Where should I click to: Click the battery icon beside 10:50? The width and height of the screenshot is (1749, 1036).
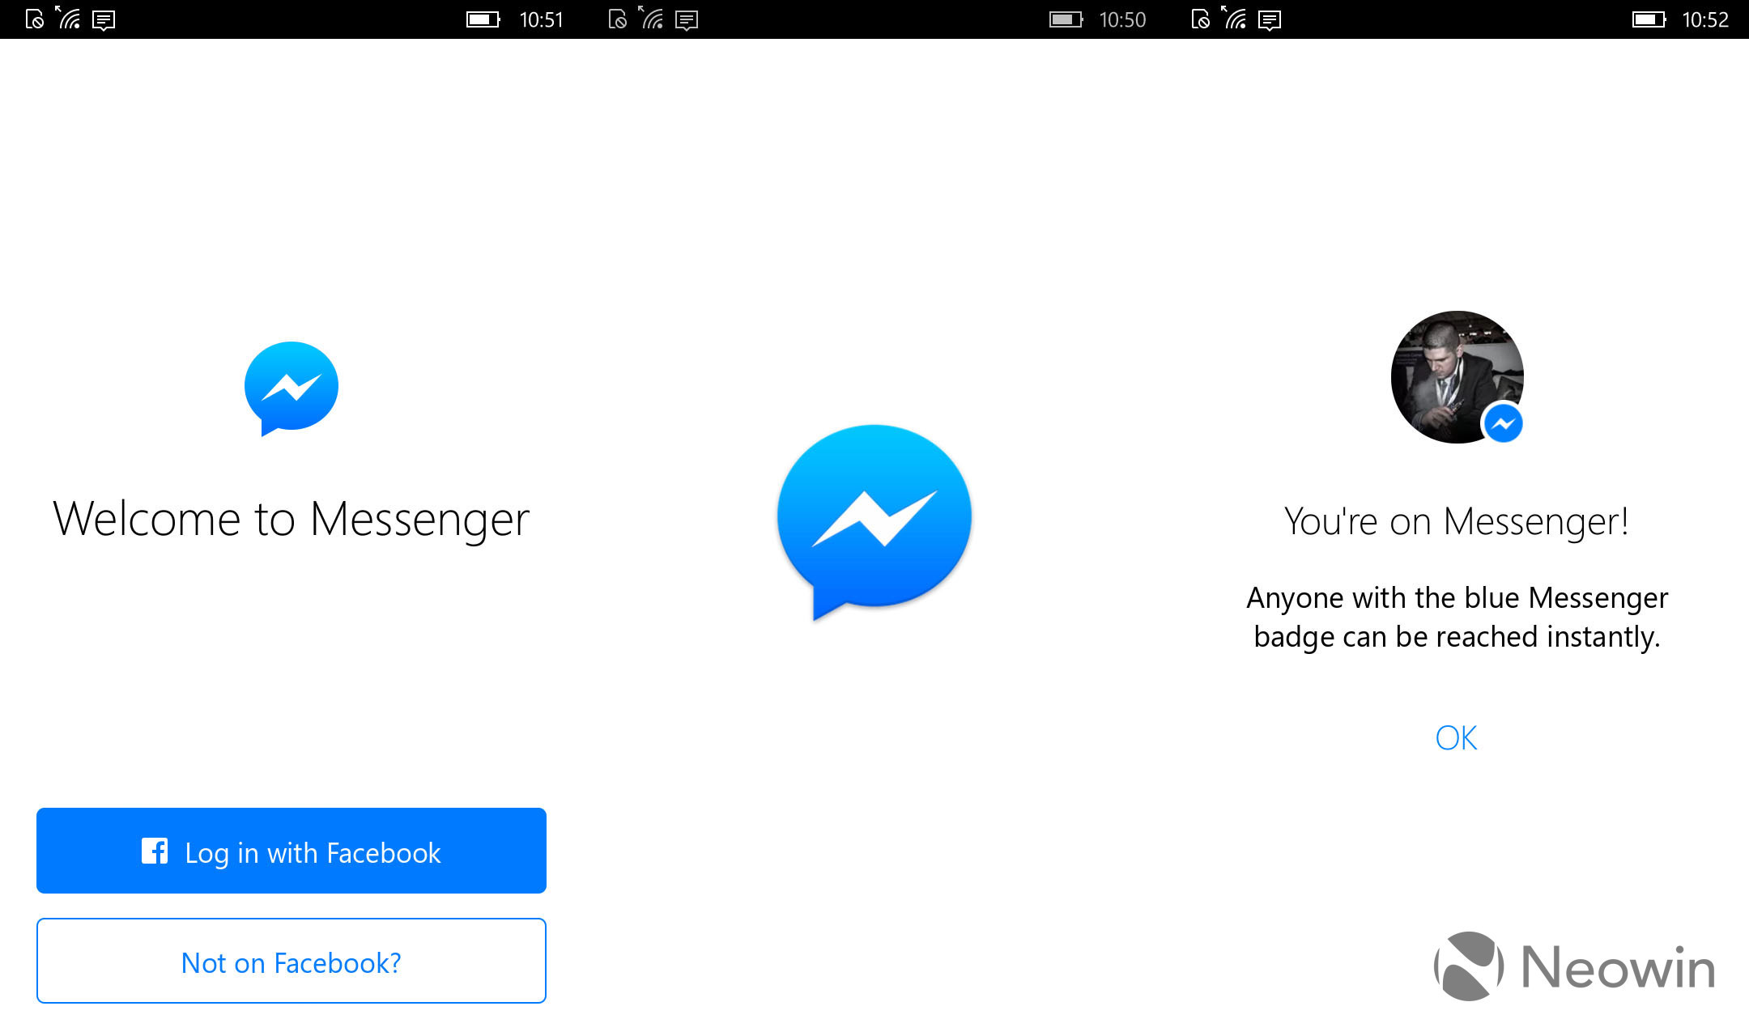(1066, 19)
